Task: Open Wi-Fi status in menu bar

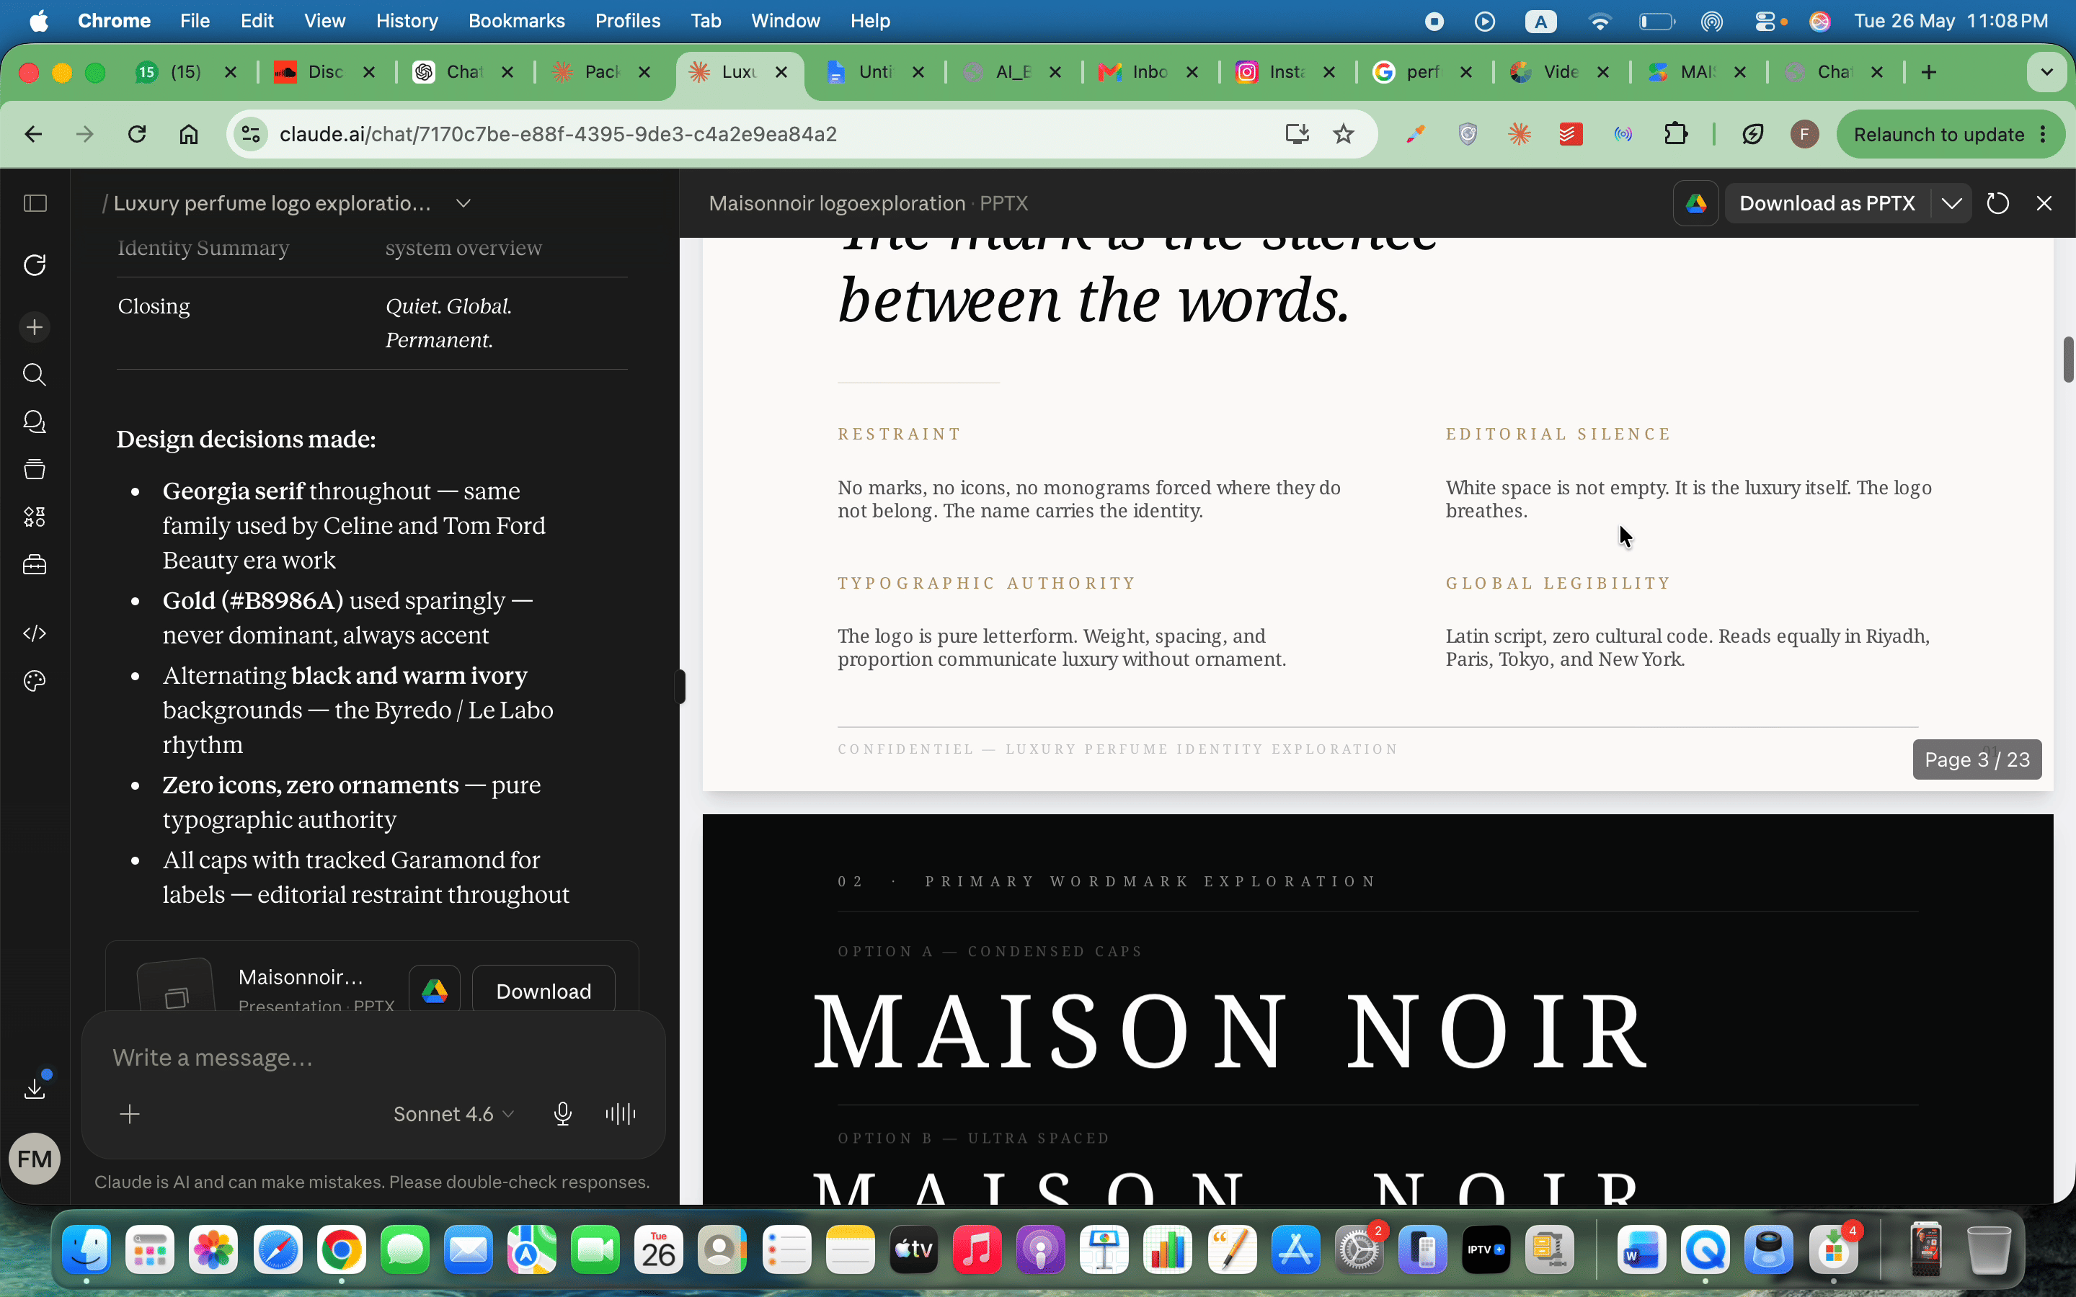Action: [x=1599, y=21]
